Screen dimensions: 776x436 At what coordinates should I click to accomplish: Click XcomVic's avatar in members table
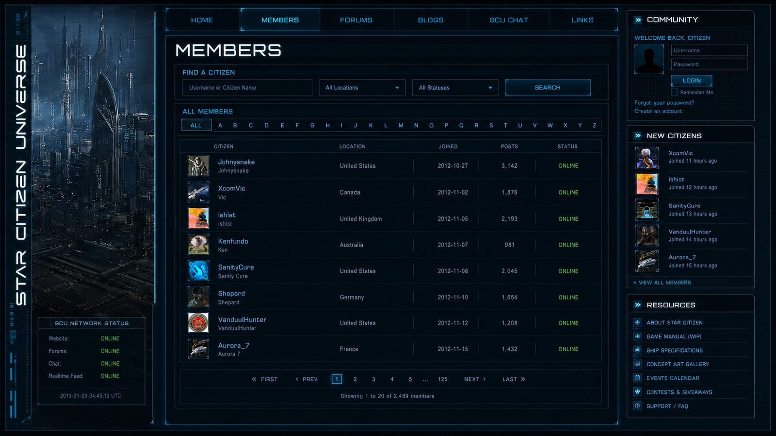tap(198, 192)
